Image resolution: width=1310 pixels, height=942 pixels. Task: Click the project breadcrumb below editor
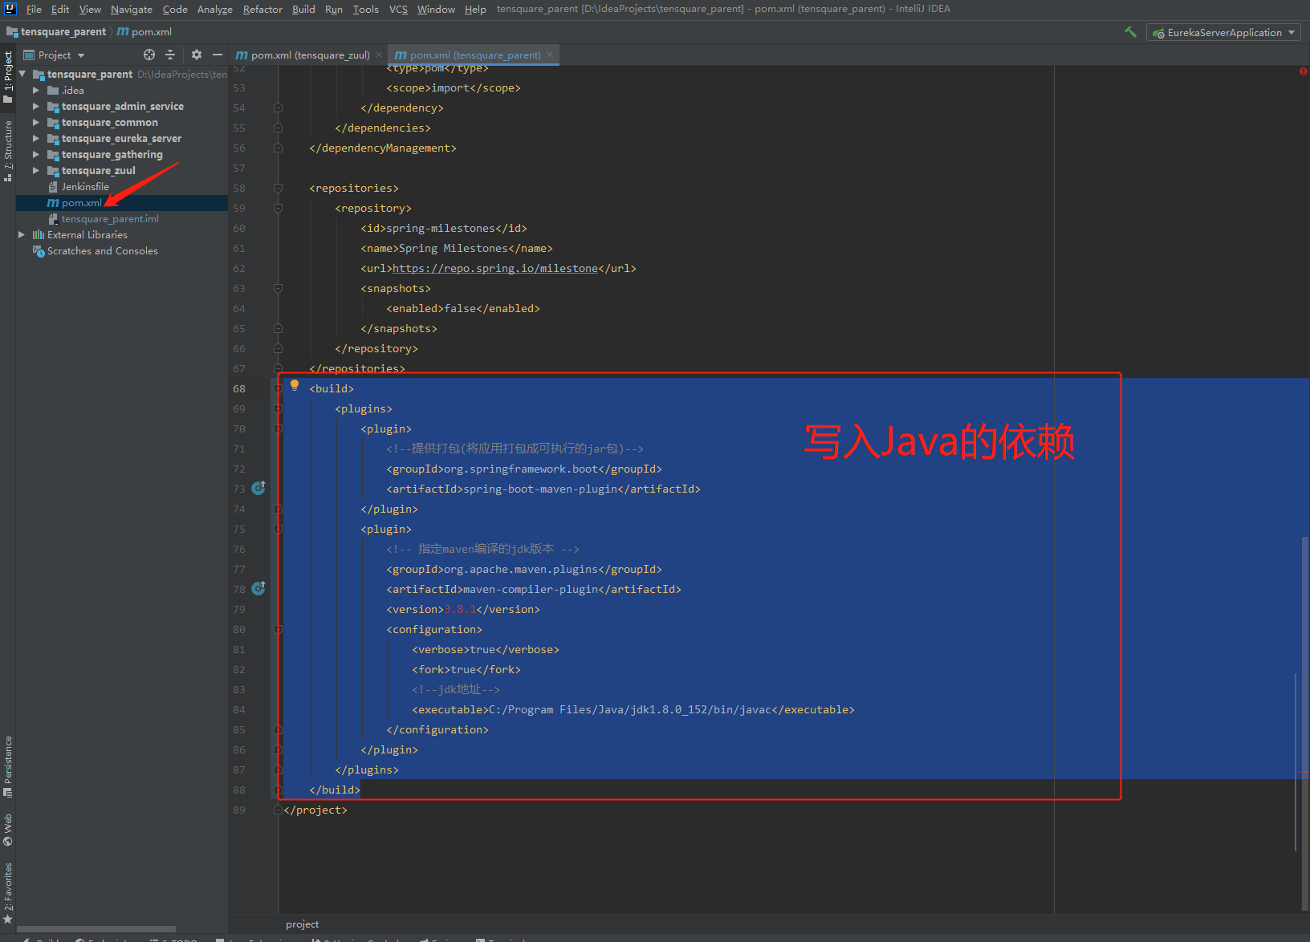click(x=302, y=924)
